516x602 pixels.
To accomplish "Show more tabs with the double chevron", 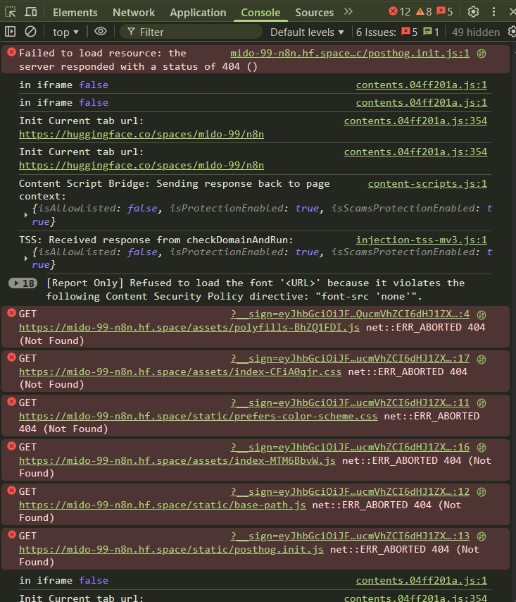I will [x=348, y=11].
